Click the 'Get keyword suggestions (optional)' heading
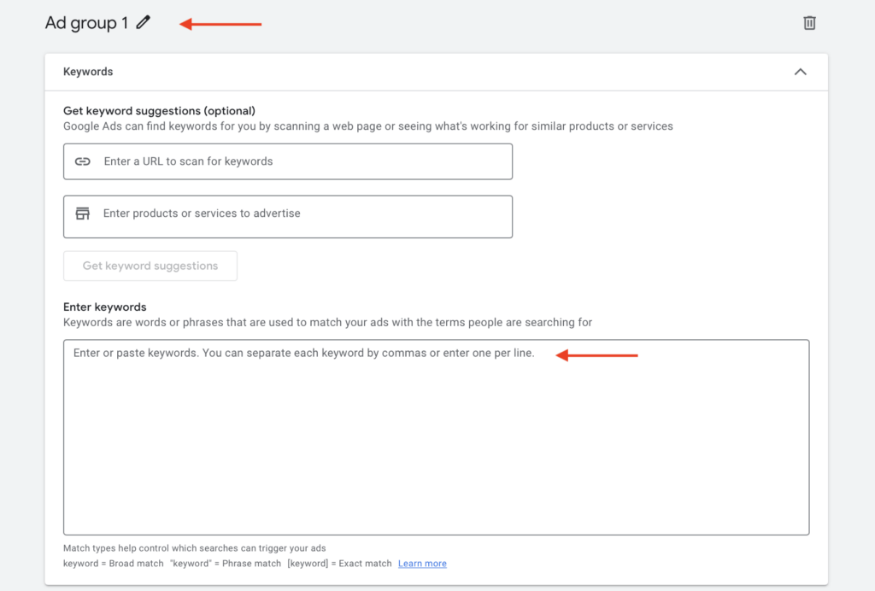This screenshot has width=875, height=591. click(159, 110)
